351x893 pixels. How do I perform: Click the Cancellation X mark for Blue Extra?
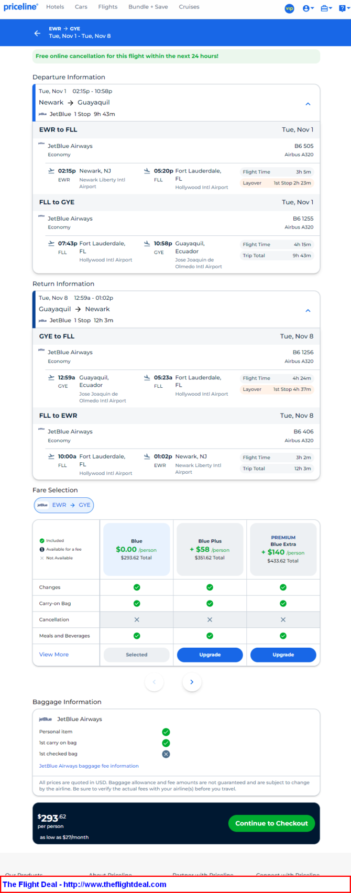283,619
